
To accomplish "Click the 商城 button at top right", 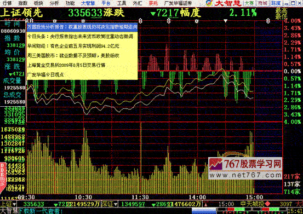I will [x=262, y=3].
